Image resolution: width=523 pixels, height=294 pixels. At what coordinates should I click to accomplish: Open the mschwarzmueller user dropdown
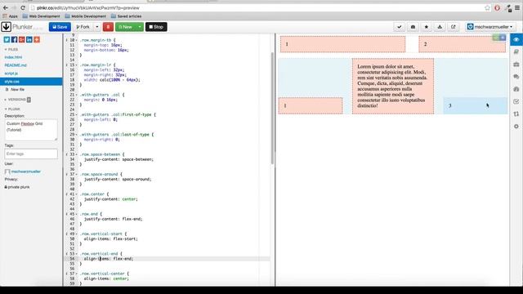pos(490,27)
